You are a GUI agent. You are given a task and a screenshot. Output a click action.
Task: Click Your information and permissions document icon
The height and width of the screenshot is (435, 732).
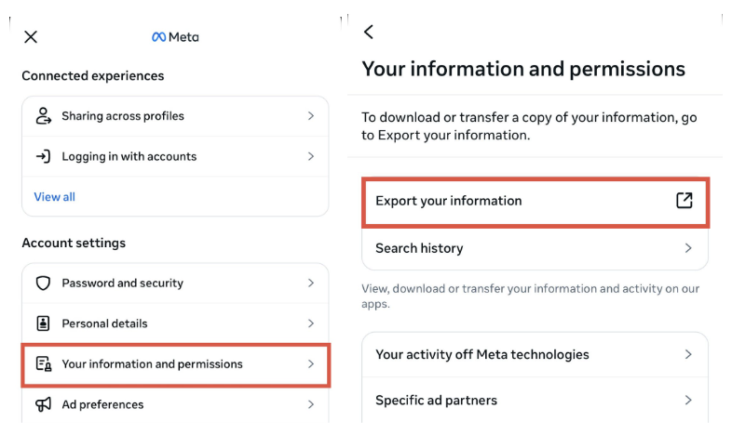tap(43, 364)
